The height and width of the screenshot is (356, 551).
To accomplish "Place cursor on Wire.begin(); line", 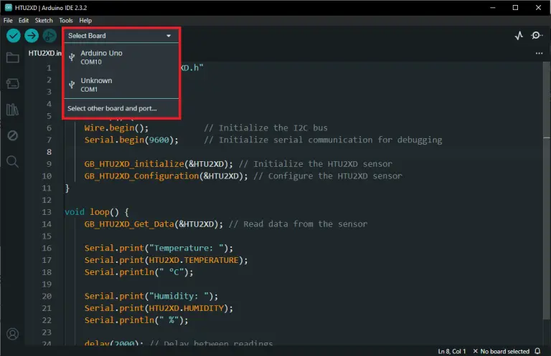I will tap(116, 128).
